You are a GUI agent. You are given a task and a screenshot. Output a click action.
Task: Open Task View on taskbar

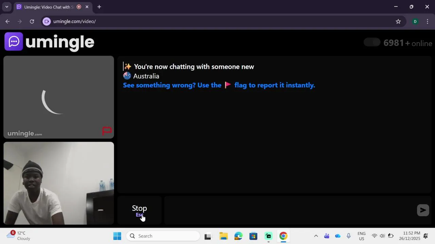click(x=208, y=236)
